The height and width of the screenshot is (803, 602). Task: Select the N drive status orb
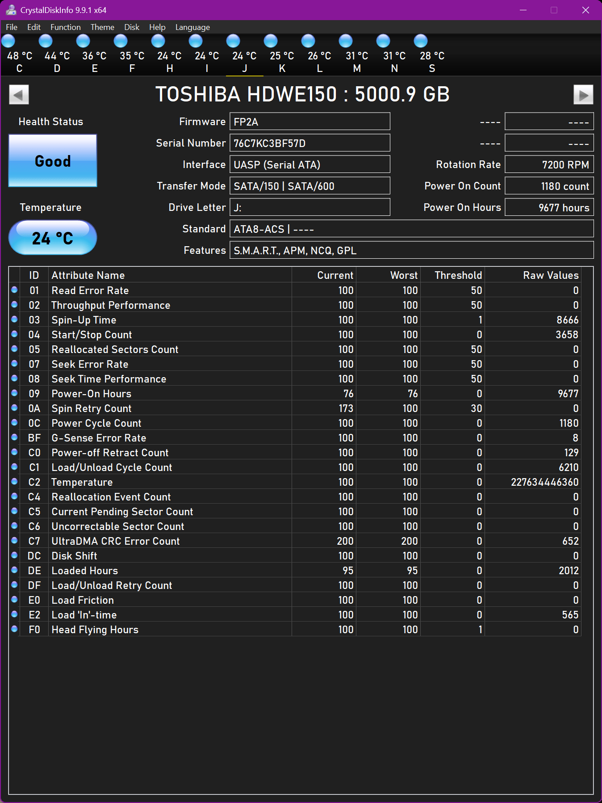tap(383, 41)
